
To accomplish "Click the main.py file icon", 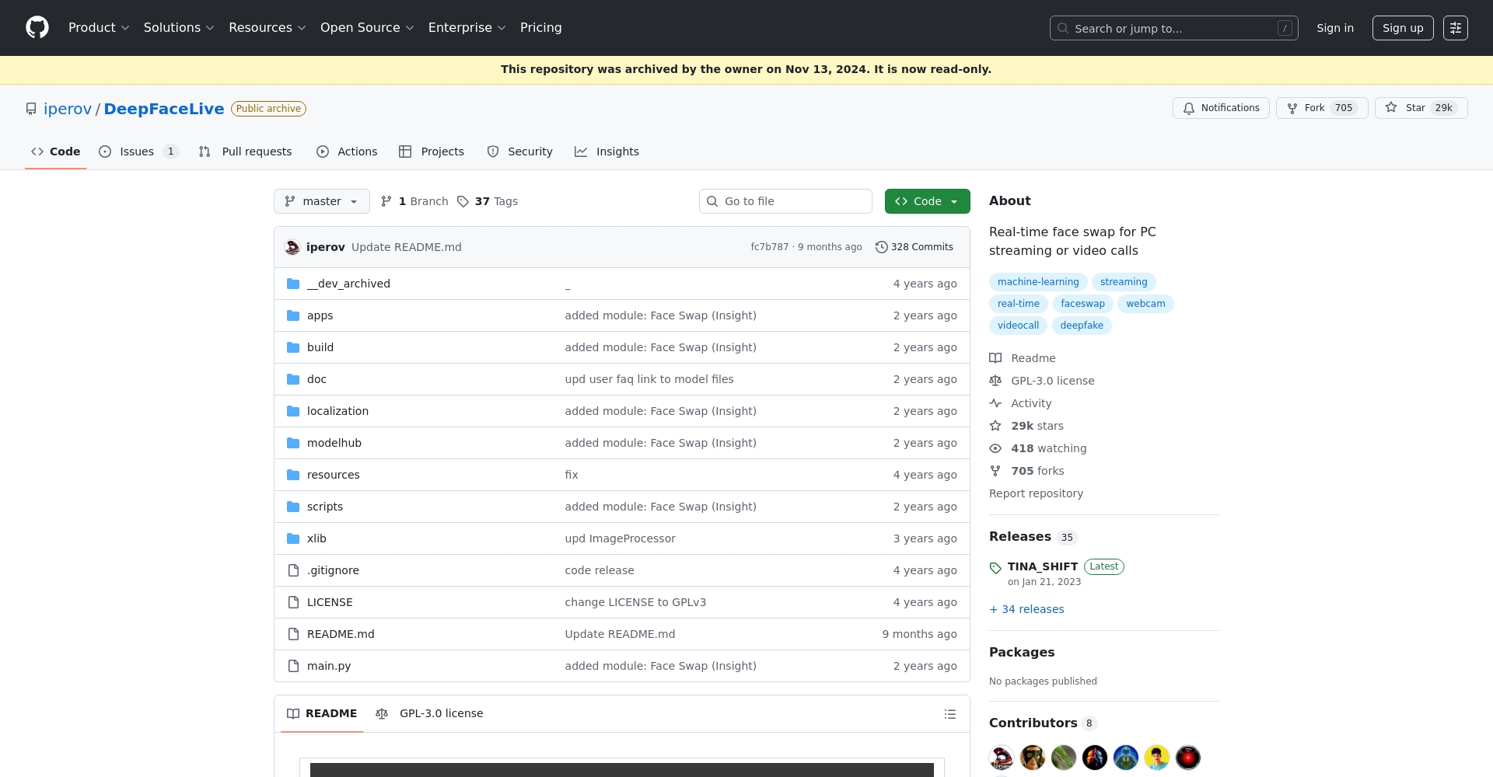I will tap(293, 666).
